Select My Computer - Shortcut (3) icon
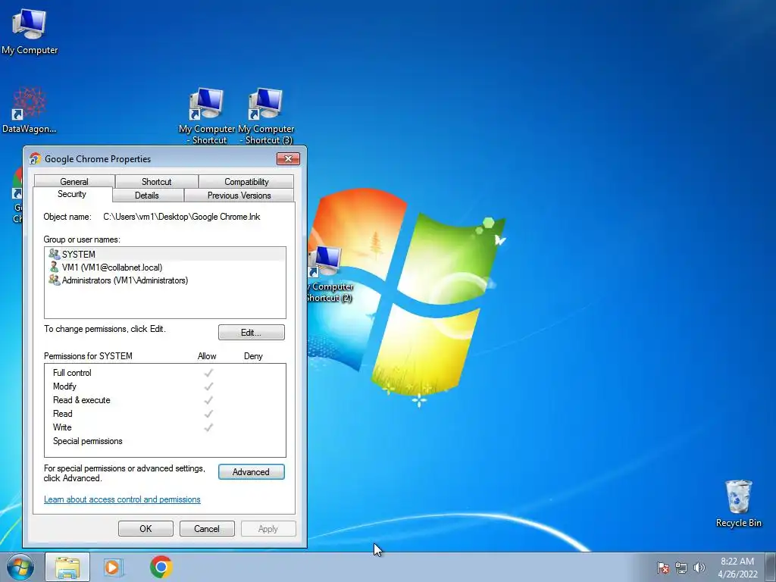The image size is (776, 582). pos(266,116)
